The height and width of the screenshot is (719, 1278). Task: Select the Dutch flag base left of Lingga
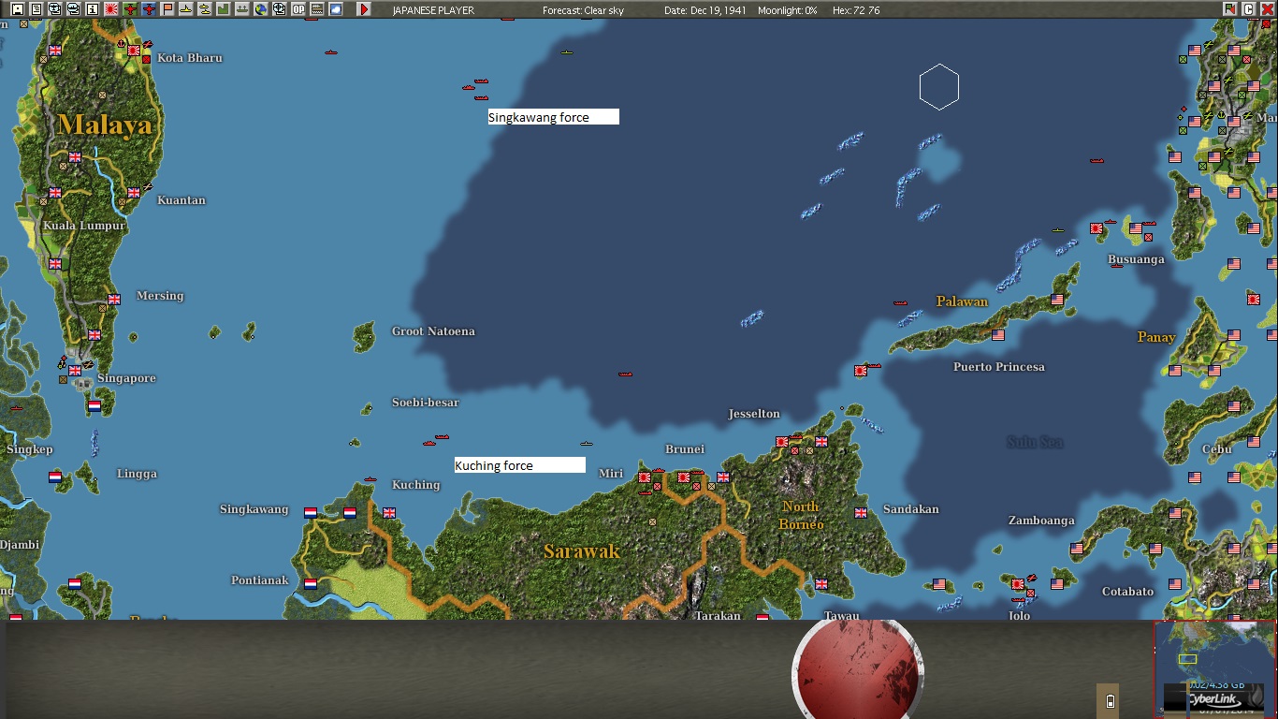55,477
